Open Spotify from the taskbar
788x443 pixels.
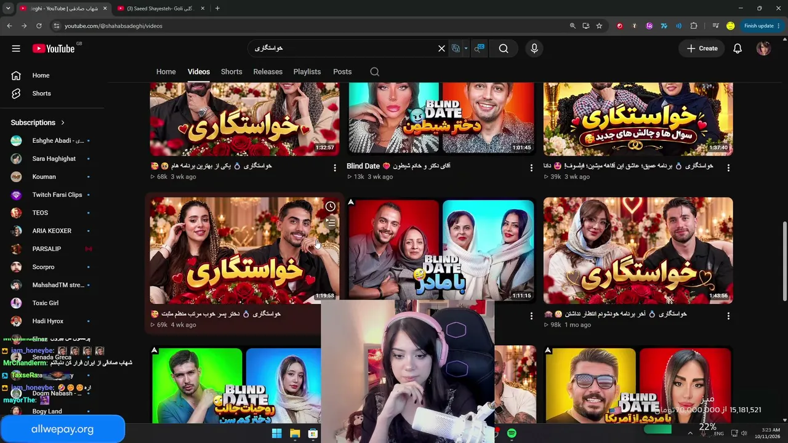512,434
